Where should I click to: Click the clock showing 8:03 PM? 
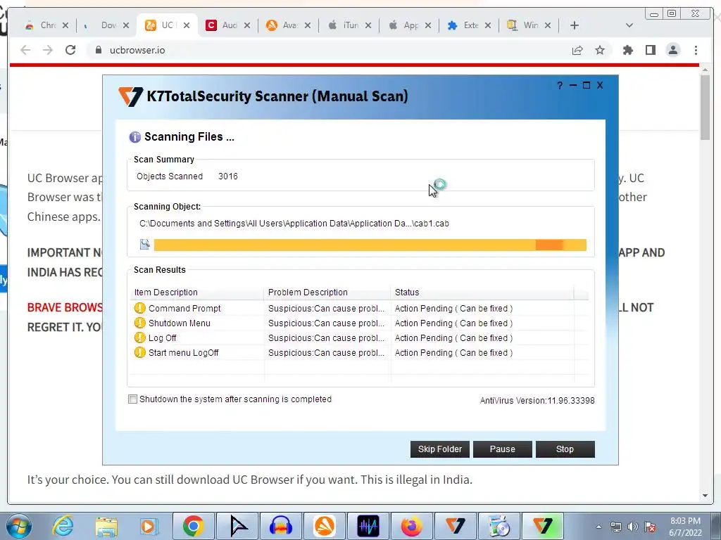tap(685, 521)
